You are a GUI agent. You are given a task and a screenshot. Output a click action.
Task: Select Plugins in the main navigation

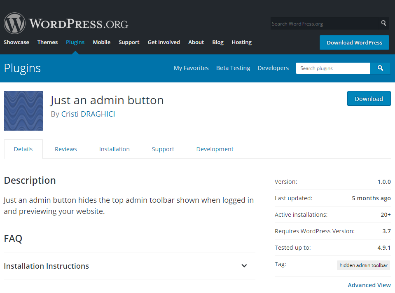point(75,42)
